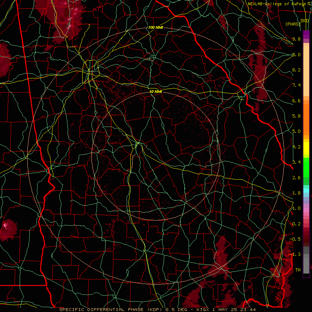Select the 6.6 value on the scale
This screenshot has height=312, width=312.
click(296, 101)
